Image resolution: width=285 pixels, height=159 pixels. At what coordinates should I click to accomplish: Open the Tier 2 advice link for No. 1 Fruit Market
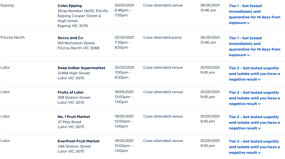(x=254, y=122)
